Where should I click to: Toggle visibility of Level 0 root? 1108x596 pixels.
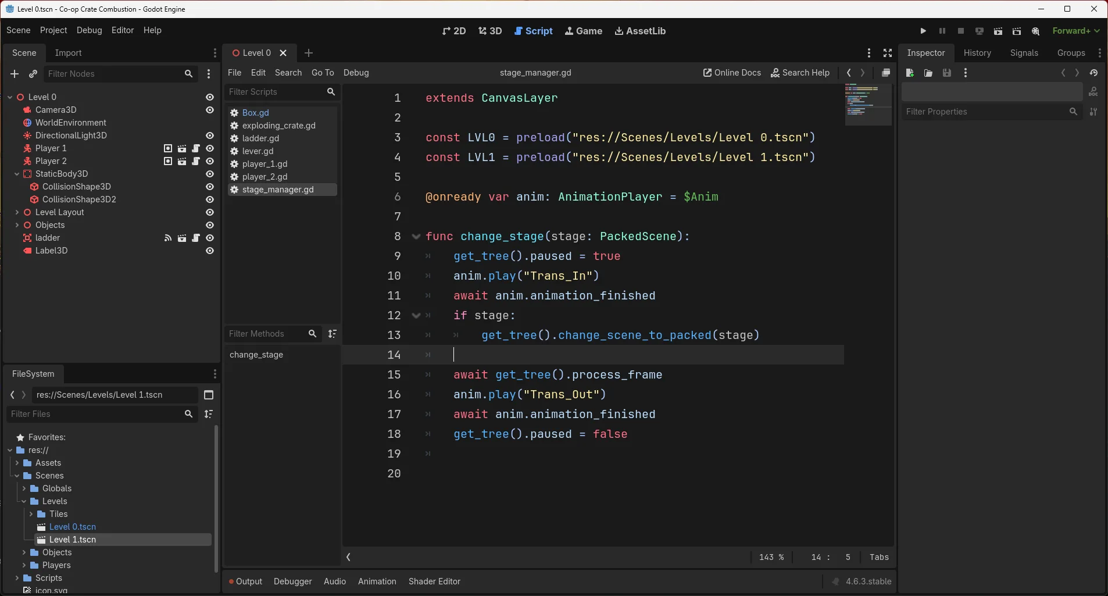click(x=210, y=97)
